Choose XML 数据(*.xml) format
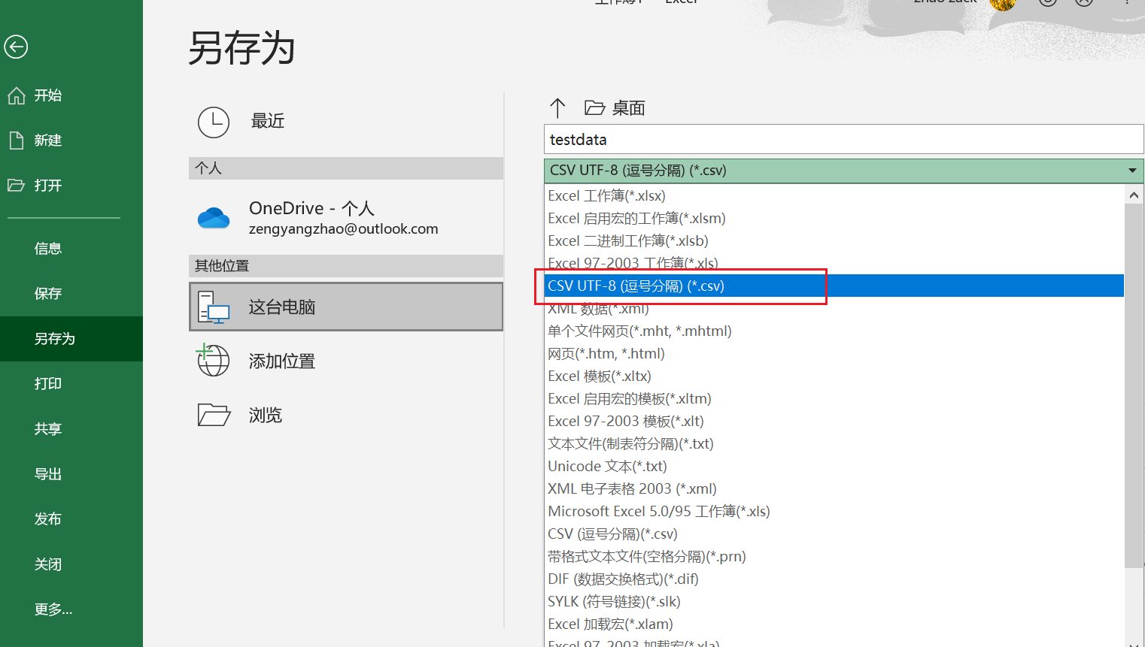This screenshot has height=647, width=1145. pyautogui.click(x=834, y=309)
